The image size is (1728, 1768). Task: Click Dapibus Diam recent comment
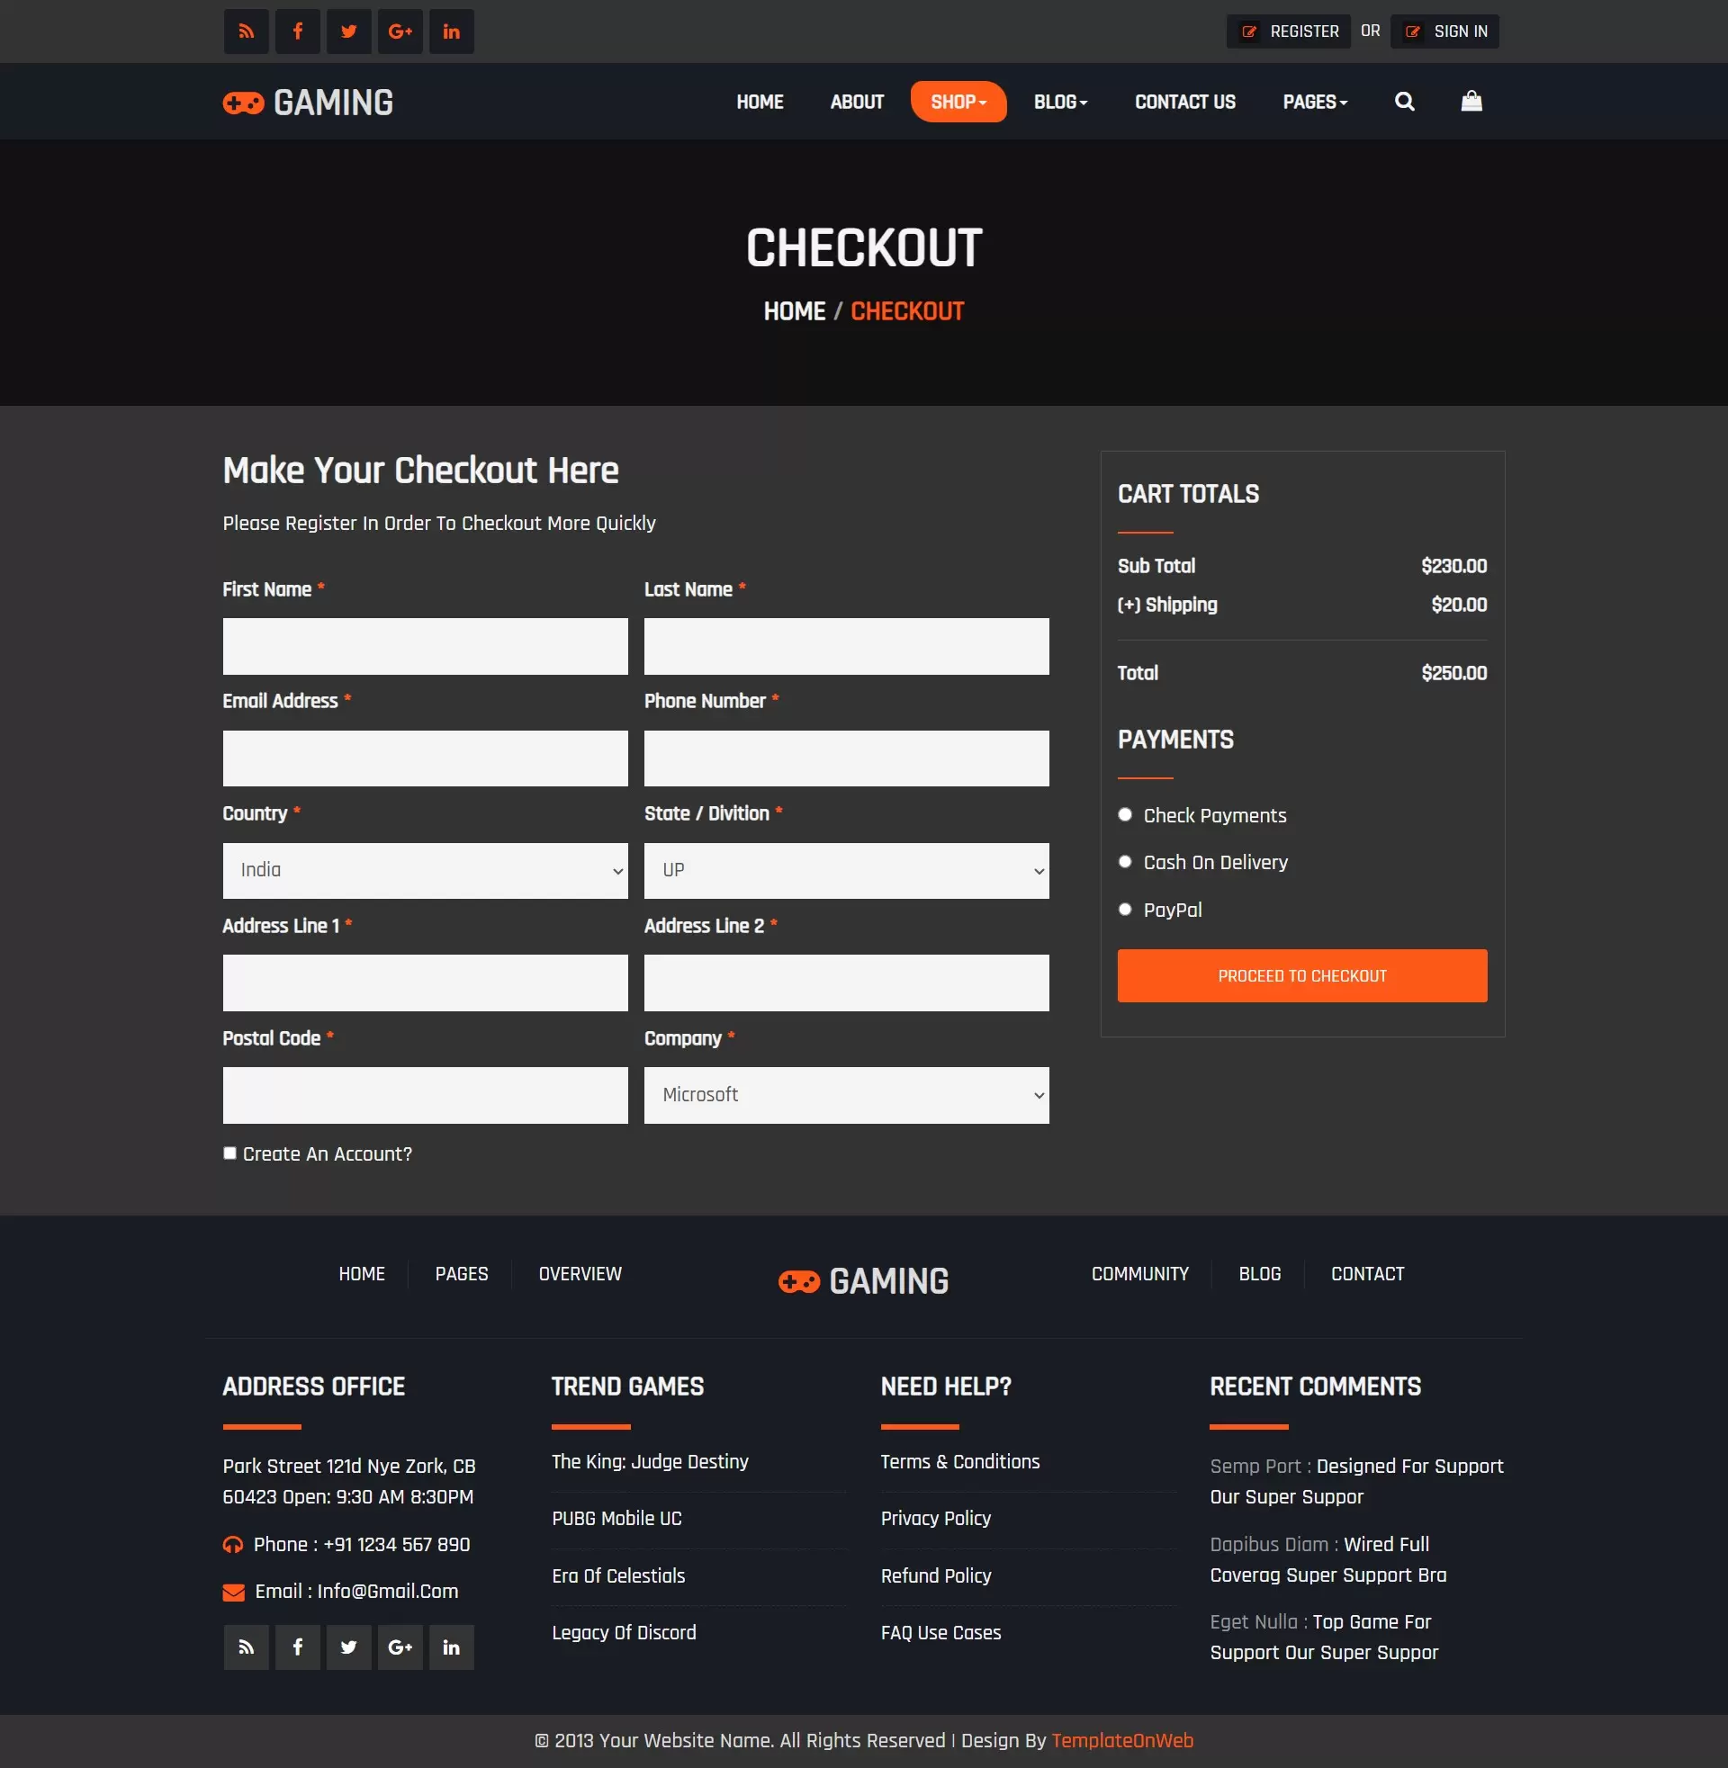[x=1327, y=1559]
